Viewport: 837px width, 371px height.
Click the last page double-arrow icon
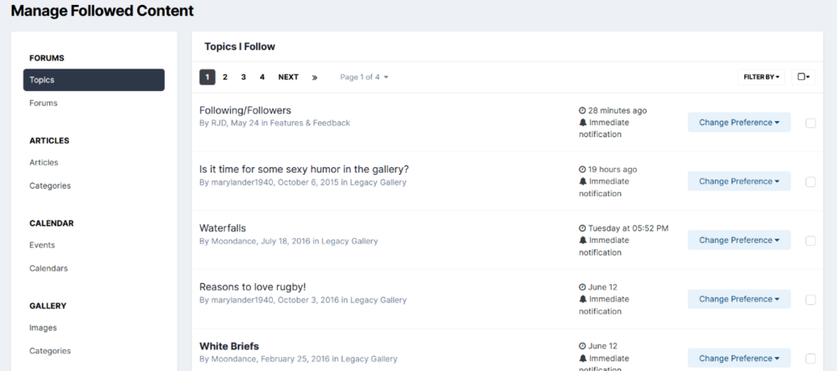[x=315, y=78]
